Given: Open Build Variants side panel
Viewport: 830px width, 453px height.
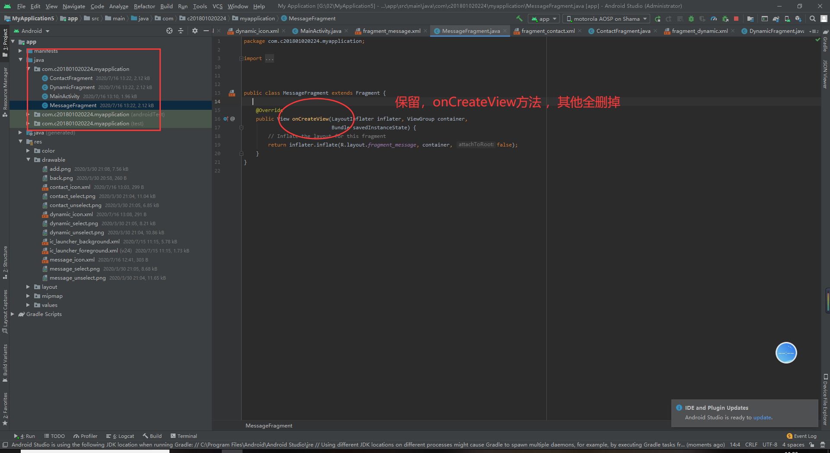Looking at the screenshot, I should (x=5, y=363).
